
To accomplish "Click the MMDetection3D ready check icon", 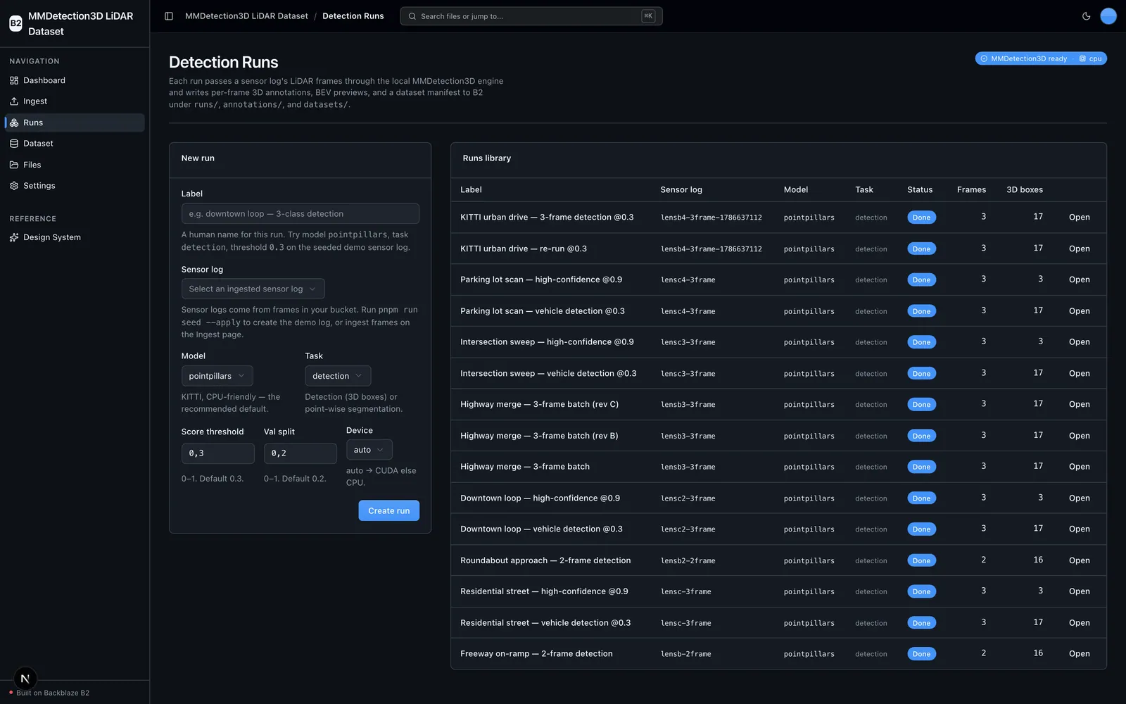I will pyautogui.click(x=984, y=58).
